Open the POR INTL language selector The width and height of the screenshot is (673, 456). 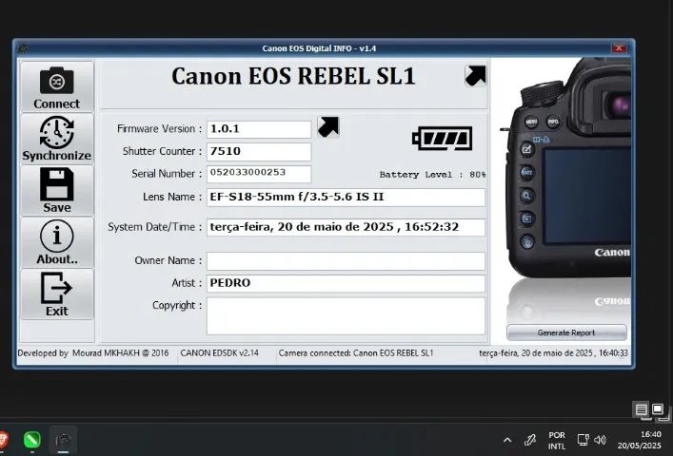557,441
